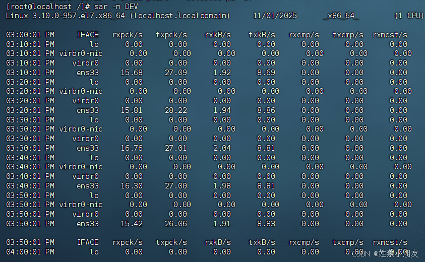This screenshot has height=262, width=425.
Task: Click the IFACE header in 03:00:01 PM row
Action: click(x=88, y=35)
